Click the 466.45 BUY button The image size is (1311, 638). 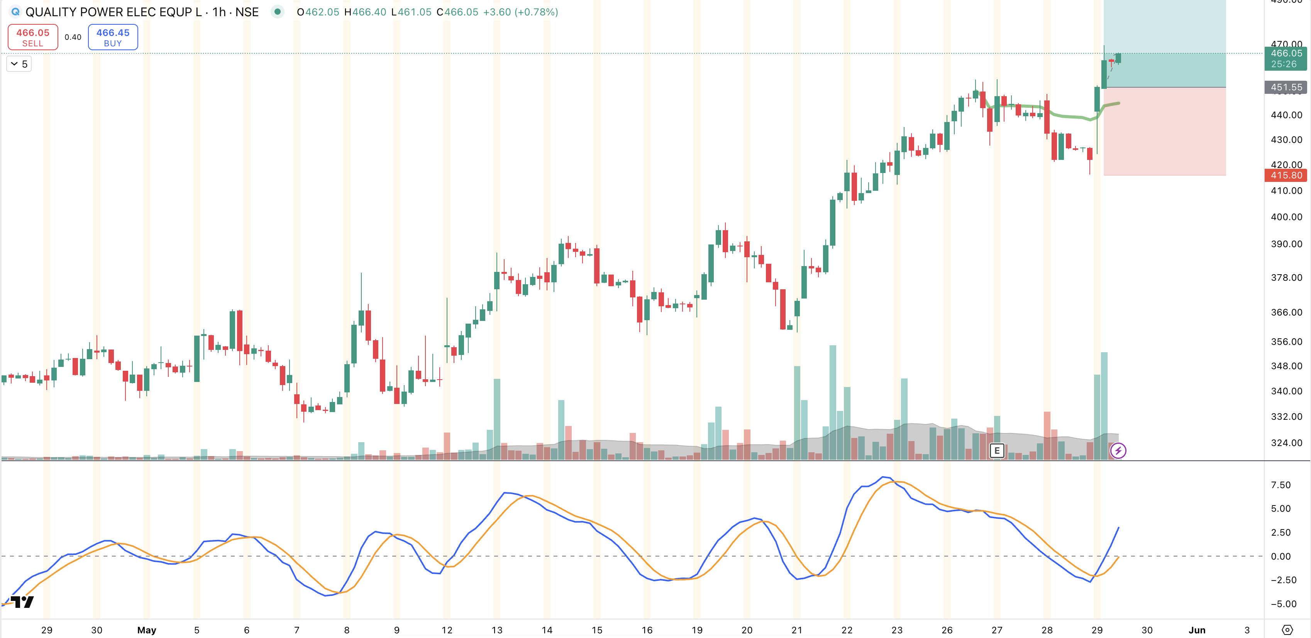tap(113, 37)
